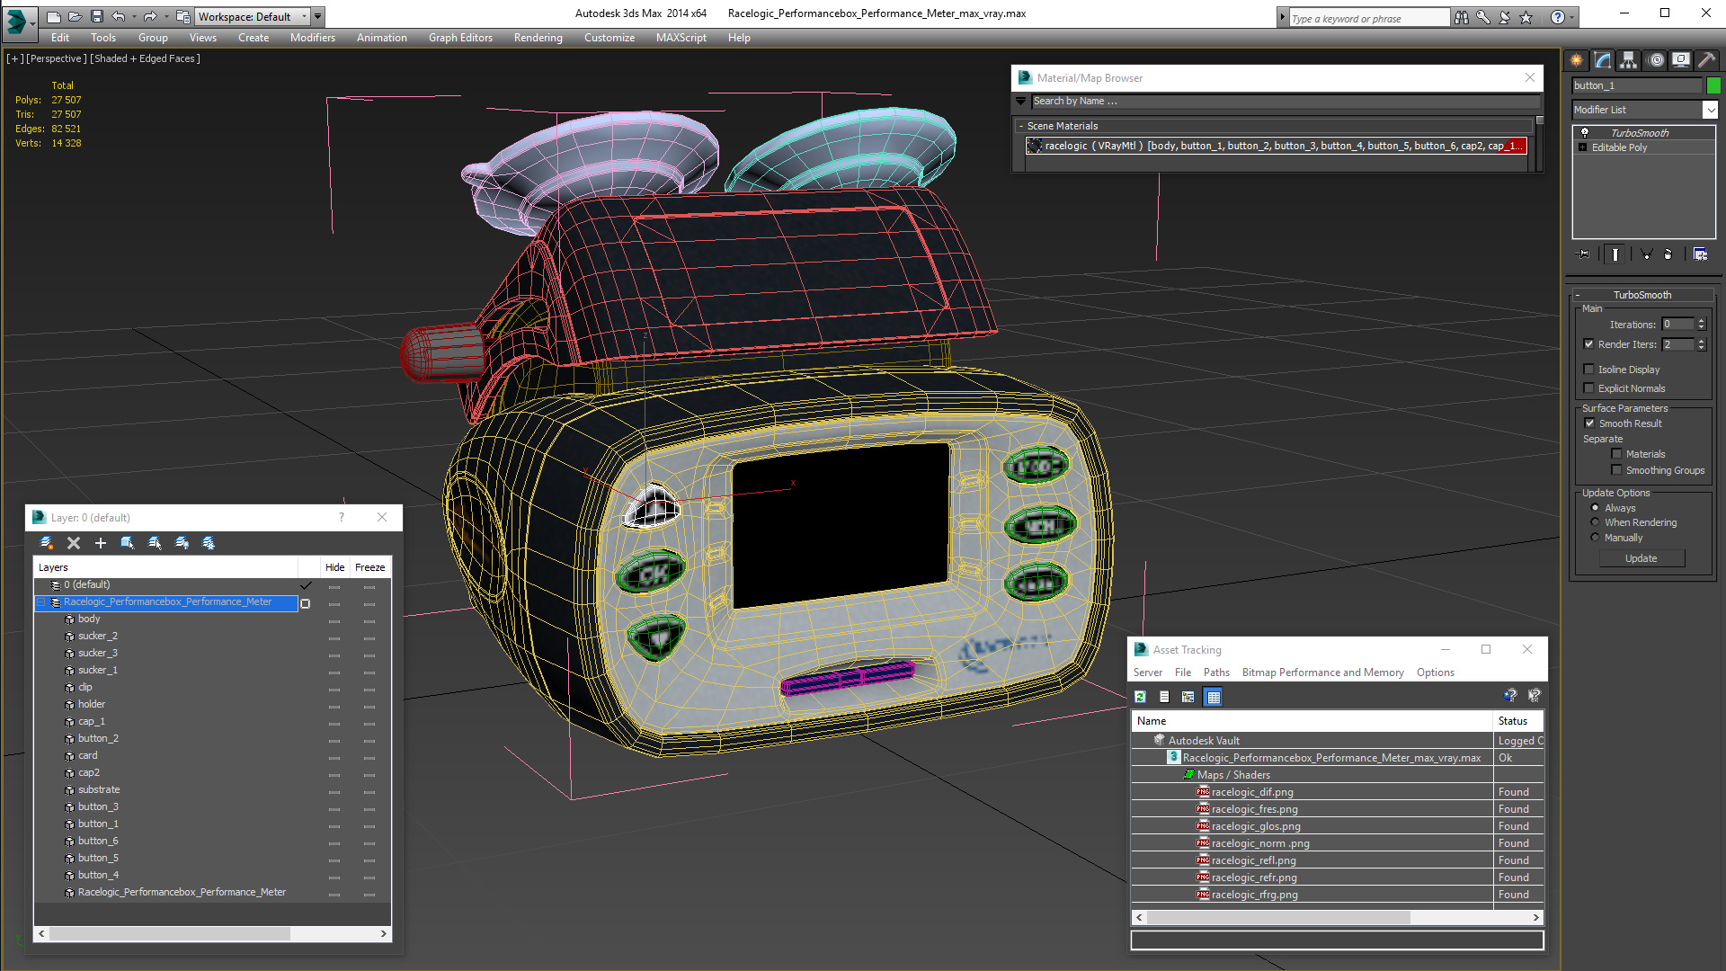Collapse the TurboSmooth rollout
1726x971 pixels.
1578,295
